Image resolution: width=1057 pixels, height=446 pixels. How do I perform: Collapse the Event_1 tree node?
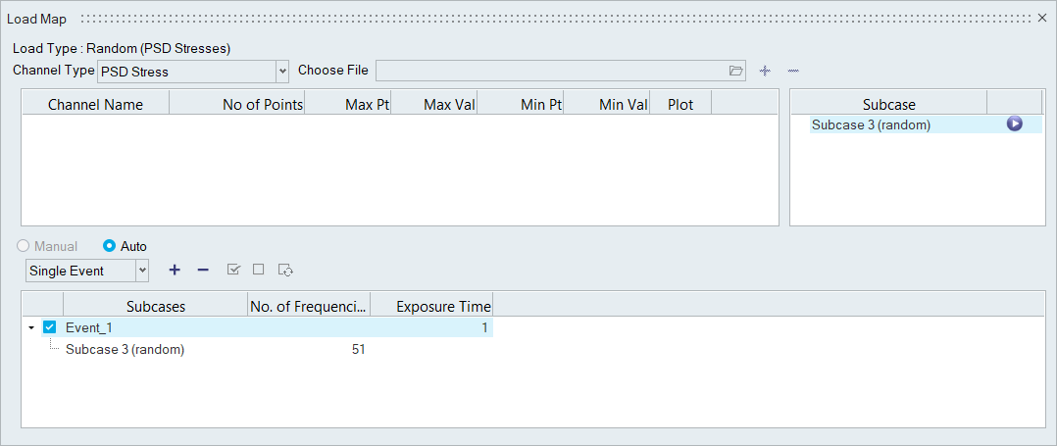click(x=31, y=327)
